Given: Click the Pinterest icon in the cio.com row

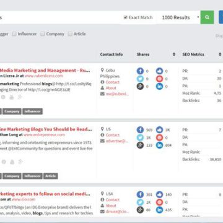Looking at the screenshot, I should click(159, 203).
